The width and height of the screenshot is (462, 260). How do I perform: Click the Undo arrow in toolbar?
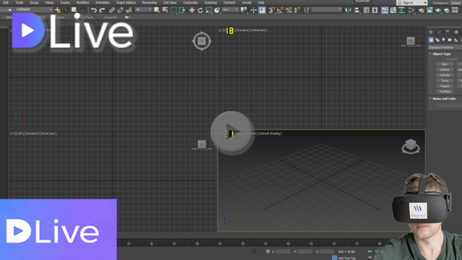coord(94,10)
